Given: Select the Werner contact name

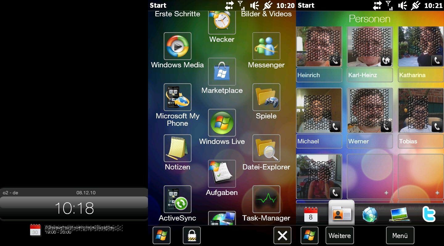Looking at the screenshot, I should click(x=370, y=141).
